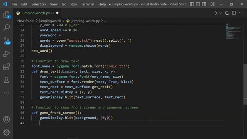Image resolution: width=247 pixels, height=139 pixels.
Task: Click comment '# function to draw text'
Action: click(x=55, y=61)
